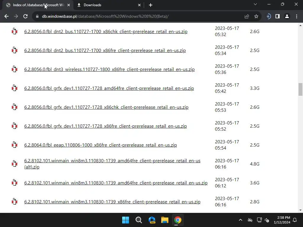Image resolution: width=303 pixels, height=227 pixels.
Task: Select the Index of /database tab
Action: tap(38, 5)
